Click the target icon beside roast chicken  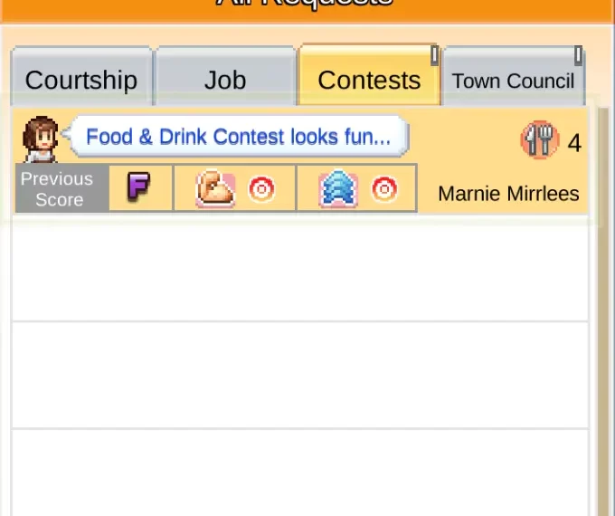click(262, 189)
